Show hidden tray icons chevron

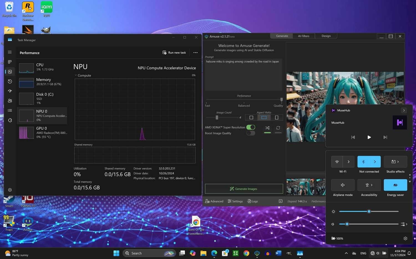346,253
